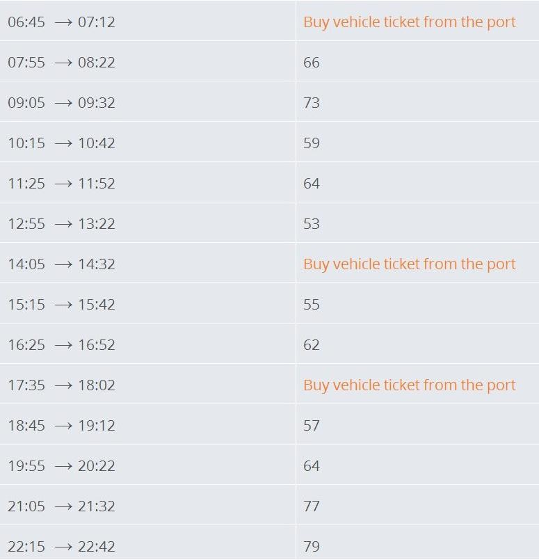Choose the 15:15 → 15:42 departure
Viewport: 539px width, 560px height.
(61, 305)
